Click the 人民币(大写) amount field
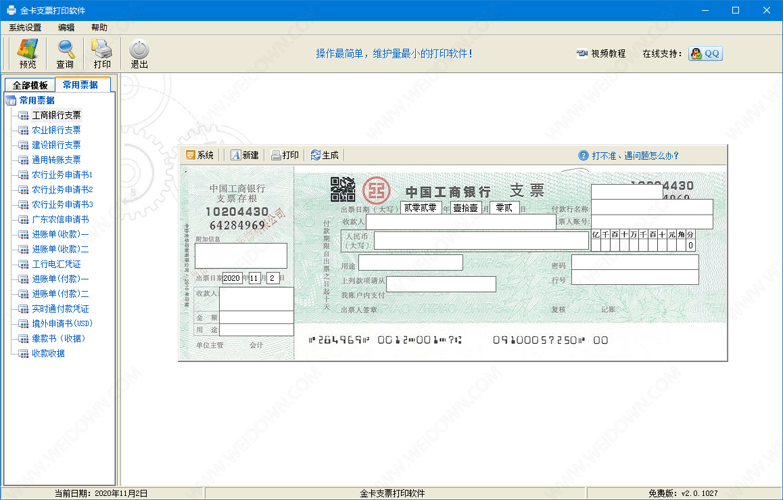This screenshot has height=500, width=783. coord(481,241)
